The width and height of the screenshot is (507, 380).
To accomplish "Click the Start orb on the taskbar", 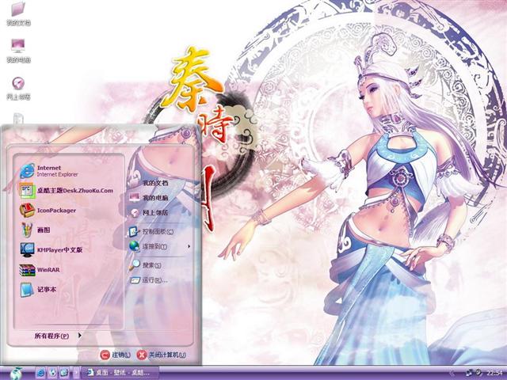I will [x=16, y=373].
